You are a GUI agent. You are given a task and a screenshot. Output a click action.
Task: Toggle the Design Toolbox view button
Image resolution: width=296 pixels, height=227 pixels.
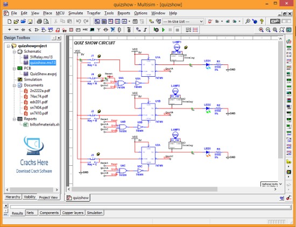tap(97, 21)
